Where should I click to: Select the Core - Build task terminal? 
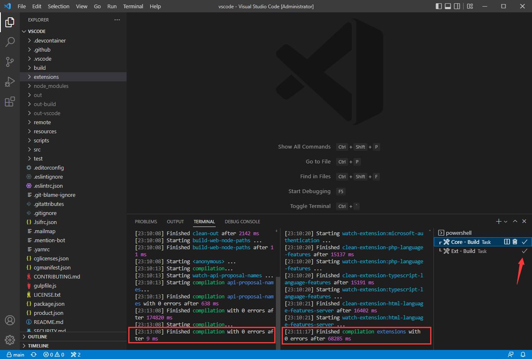click(x=483, y=242)
